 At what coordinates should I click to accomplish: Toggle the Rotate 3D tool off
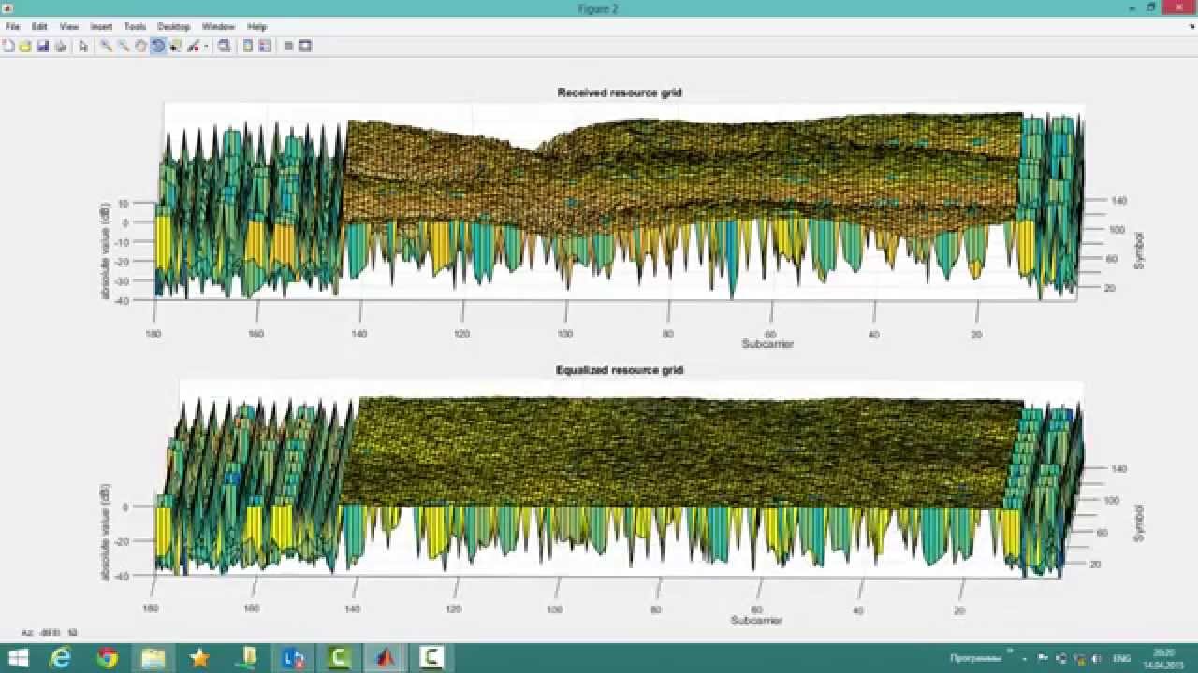(158, 46)
